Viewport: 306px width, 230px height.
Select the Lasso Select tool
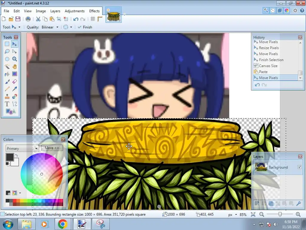click(x=7, y=52)
